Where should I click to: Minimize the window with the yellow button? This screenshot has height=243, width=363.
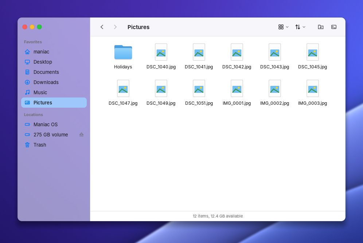pos(32,27)
